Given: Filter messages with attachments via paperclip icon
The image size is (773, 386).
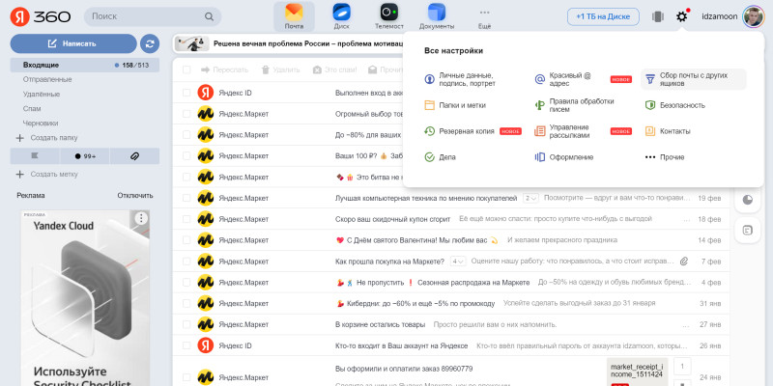Looking at the screenshot, I should [x=134, y=154].
